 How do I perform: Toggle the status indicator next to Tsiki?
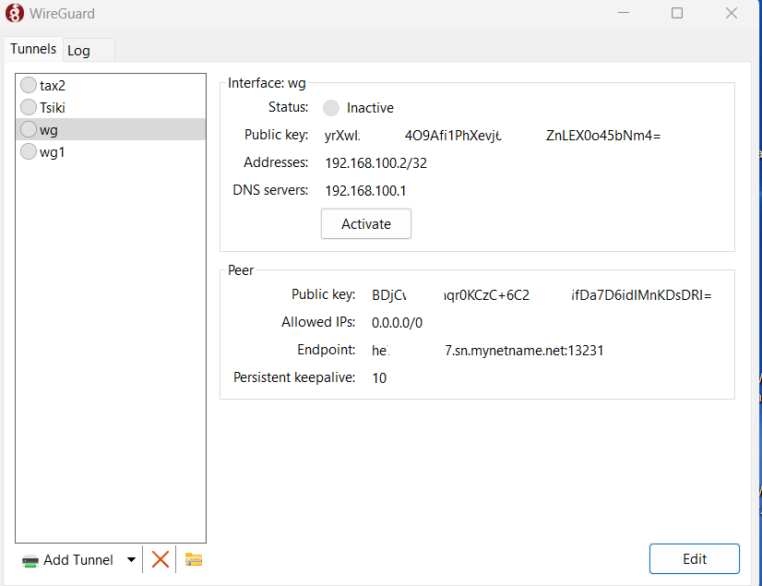tap(28, 107)
